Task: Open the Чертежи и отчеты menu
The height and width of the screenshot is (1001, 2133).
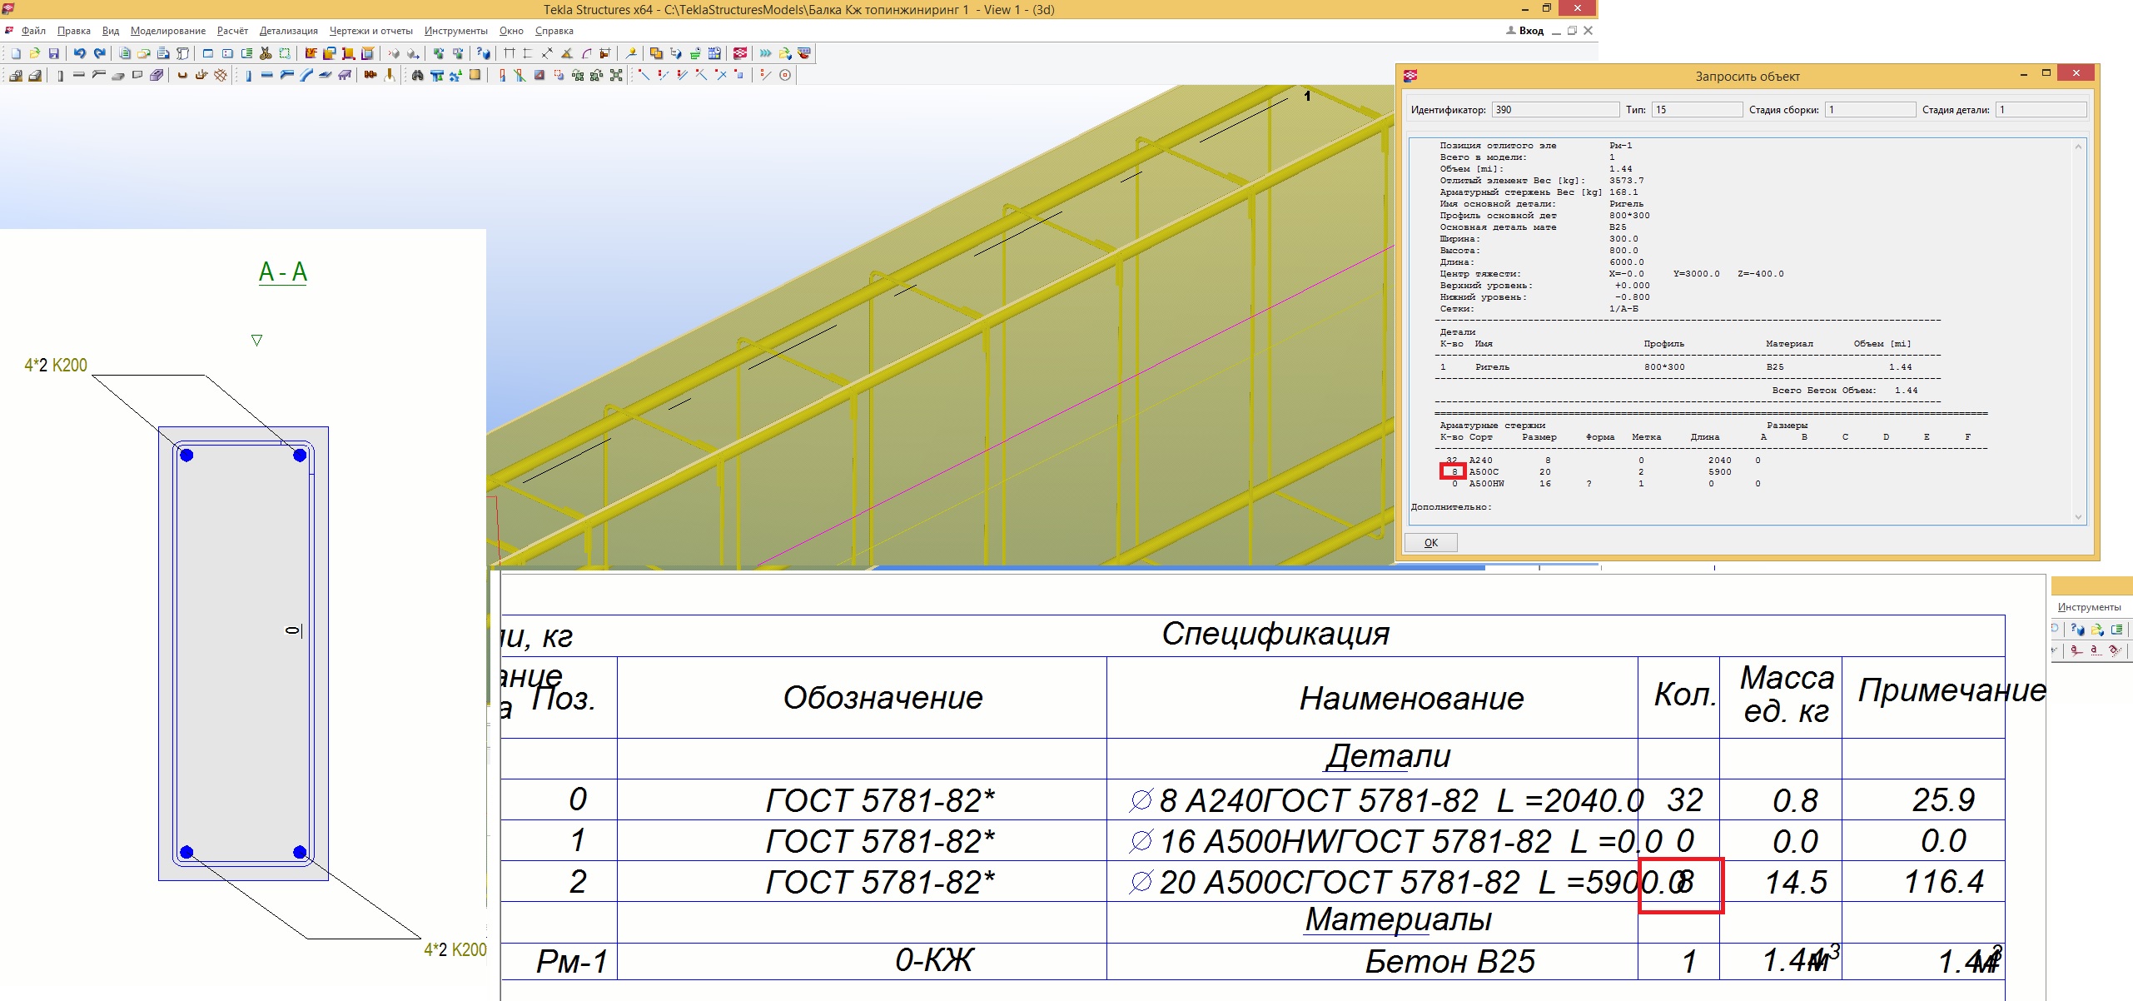Action: 370,31
